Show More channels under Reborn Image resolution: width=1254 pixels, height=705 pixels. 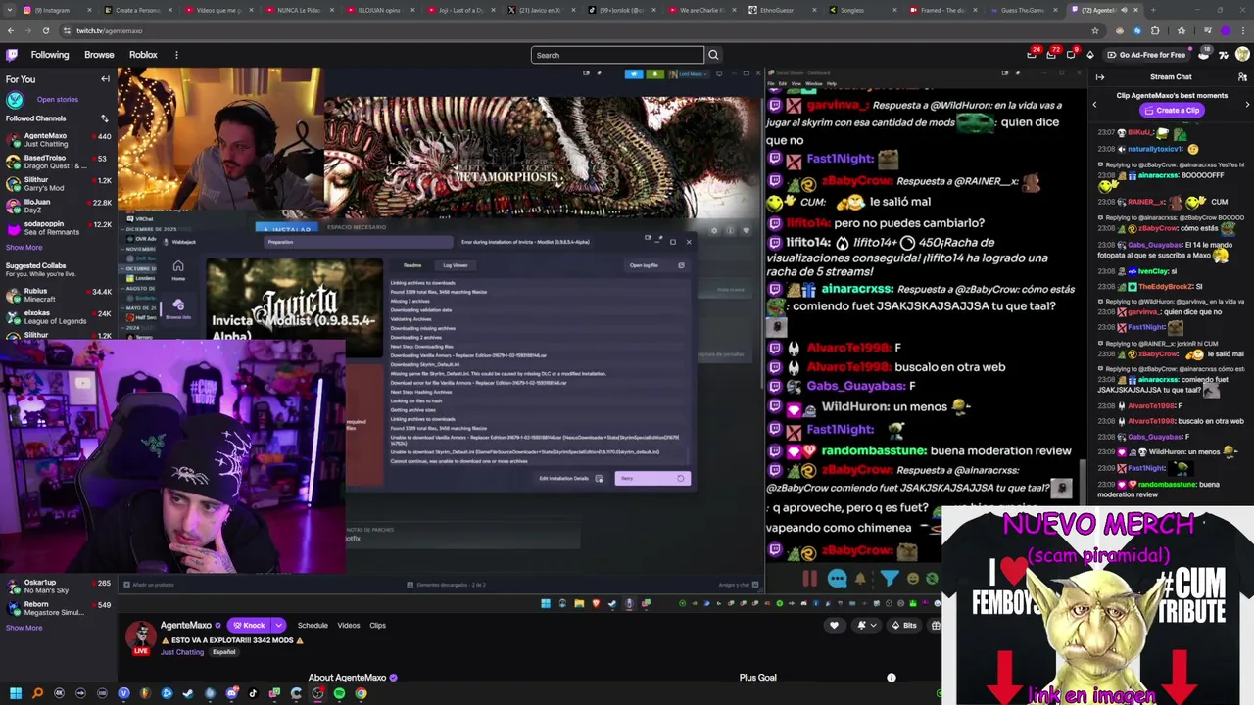click(x=24, y=628)
